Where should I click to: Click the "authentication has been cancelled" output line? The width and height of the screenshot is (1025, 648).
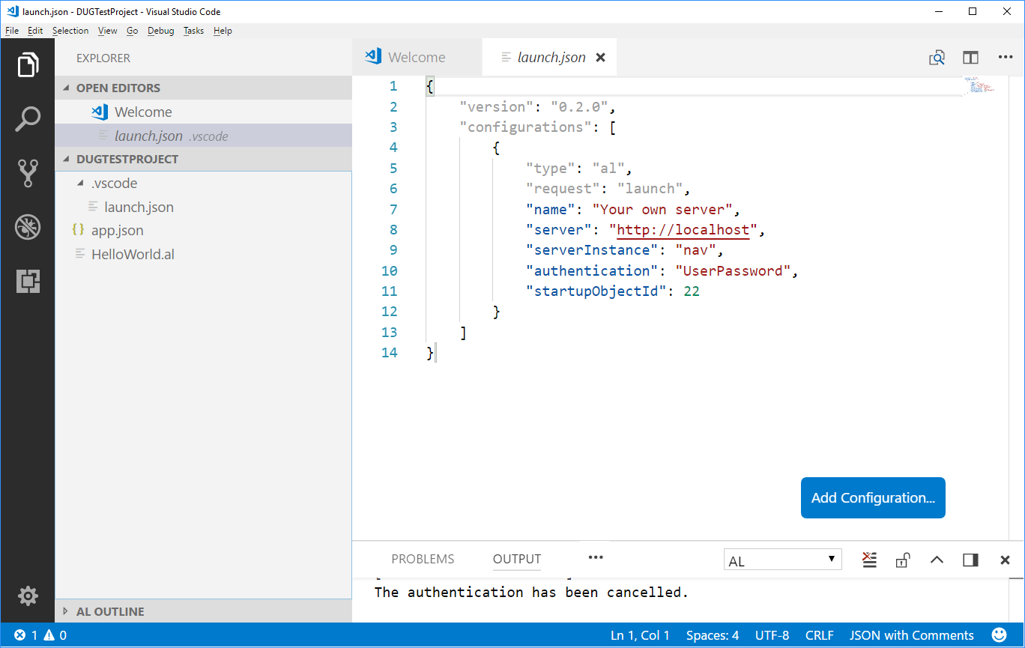531,592
